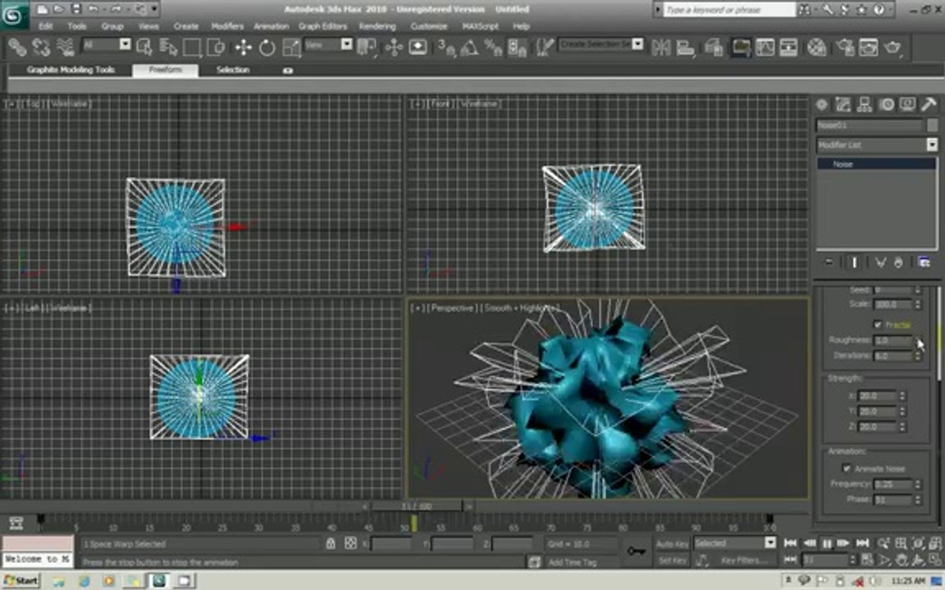
Task: Click Configure Modifier Sets icon
Action: coord(924,262)
